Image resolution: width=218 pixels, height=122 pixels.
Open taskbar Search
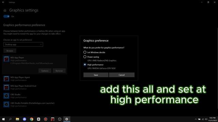[10, 119]
